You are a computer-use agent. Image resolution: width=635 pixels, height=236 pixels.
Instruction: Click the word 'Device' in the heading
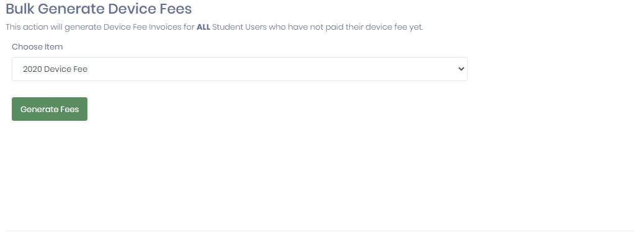(131, 9)
